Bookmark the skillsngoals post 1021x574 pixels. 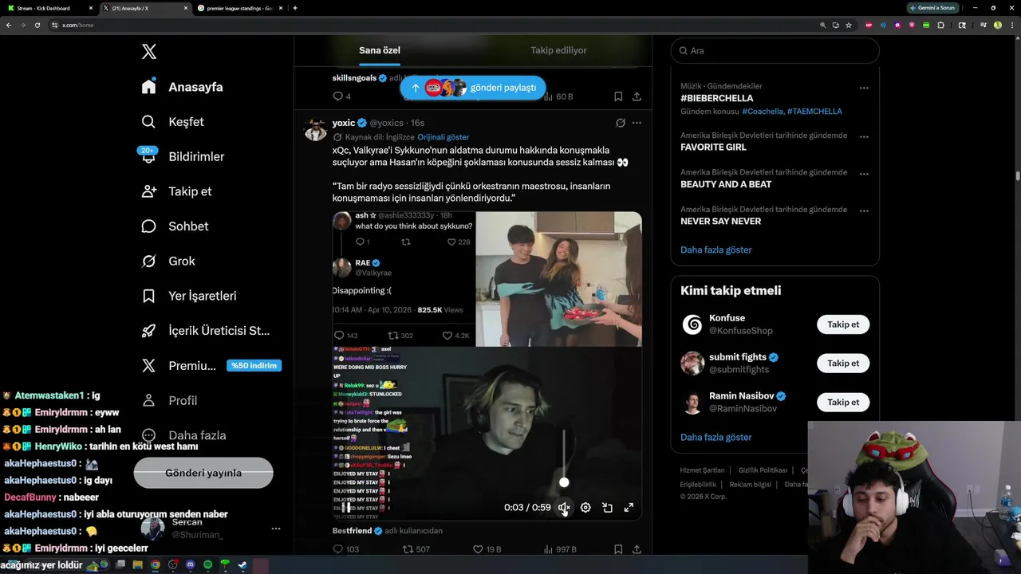coord(618,96)
